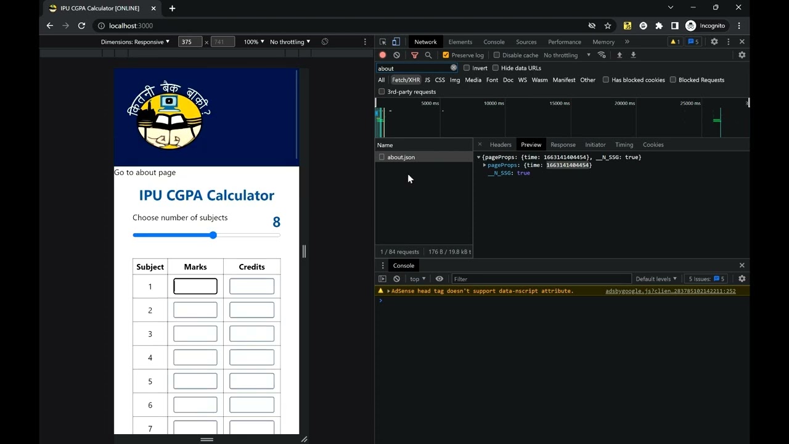The width and height of the screenshot is (789, 444).
Task: Toggle the network filter funnel icon
Action: click(x=414, y=55)
